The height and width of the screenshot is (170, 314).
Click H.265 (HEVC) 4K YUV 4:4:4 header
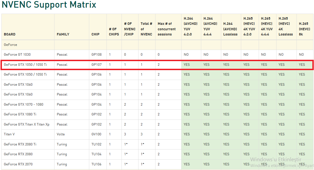click(267, 26)
